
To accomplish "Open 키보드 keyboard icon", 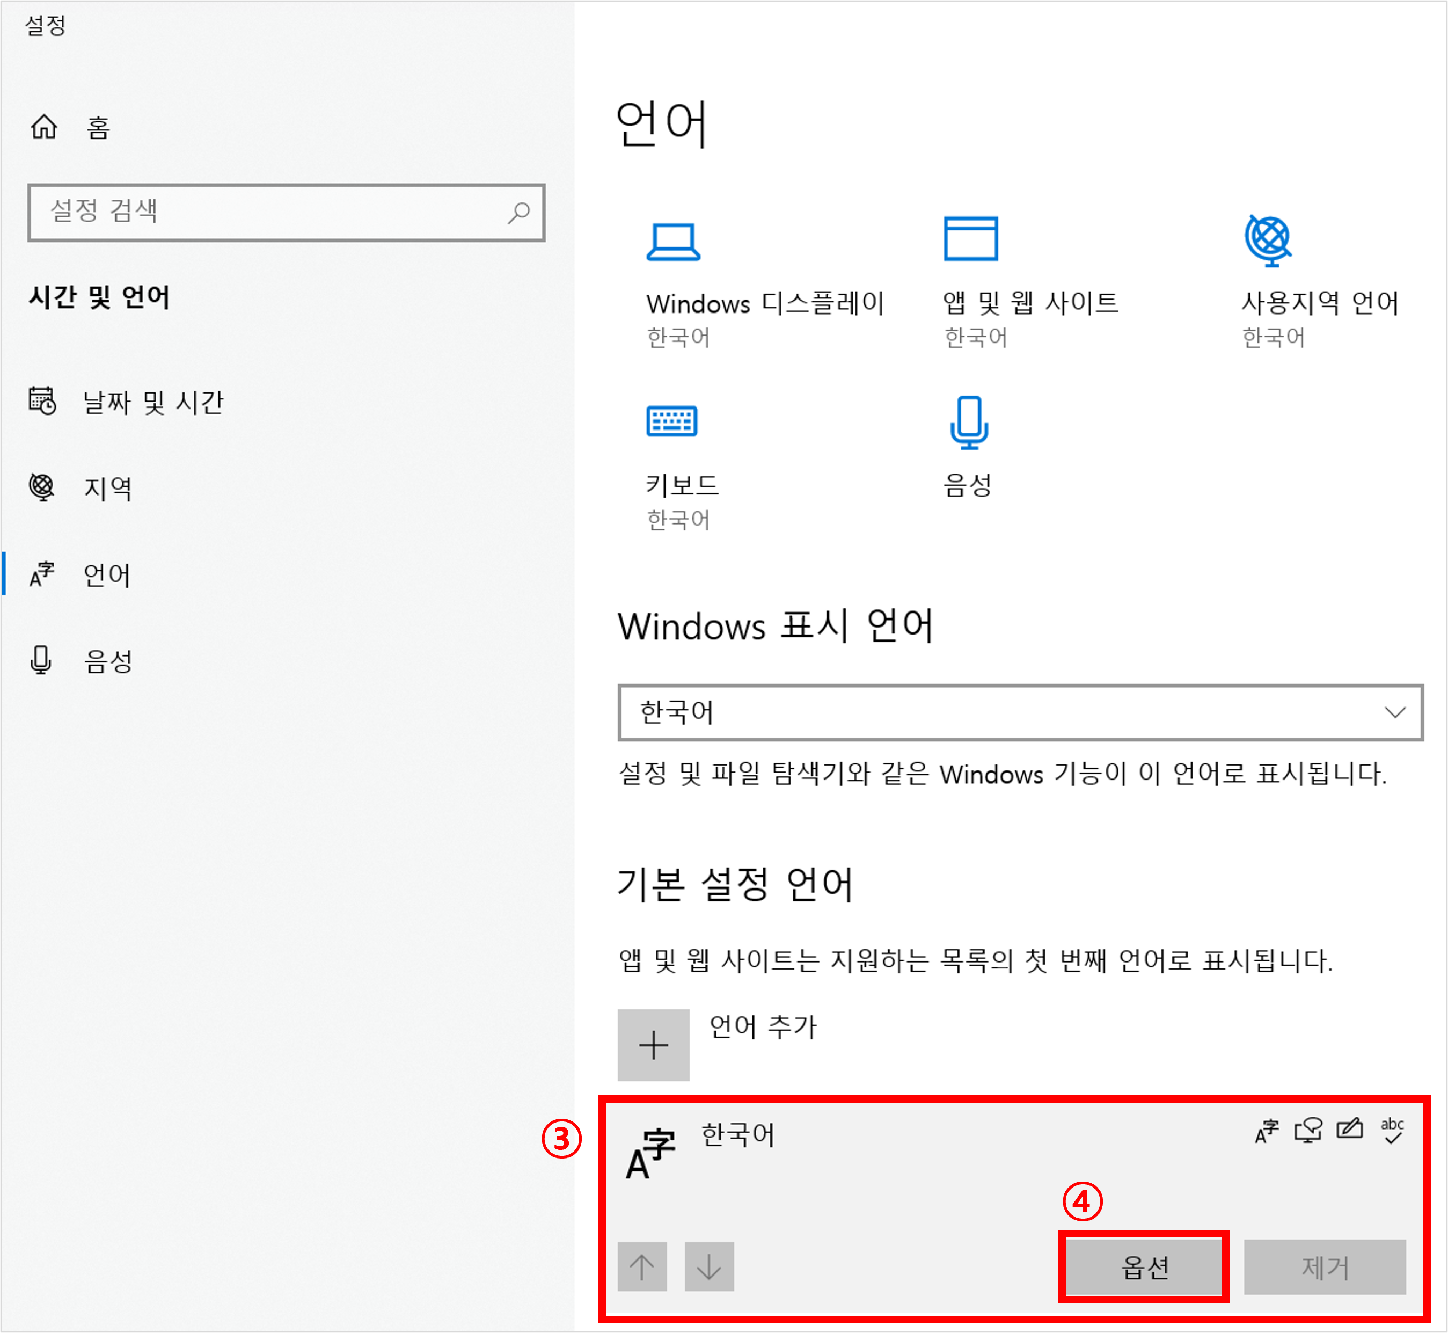I will pyautogui.click(x=671, y=421).
